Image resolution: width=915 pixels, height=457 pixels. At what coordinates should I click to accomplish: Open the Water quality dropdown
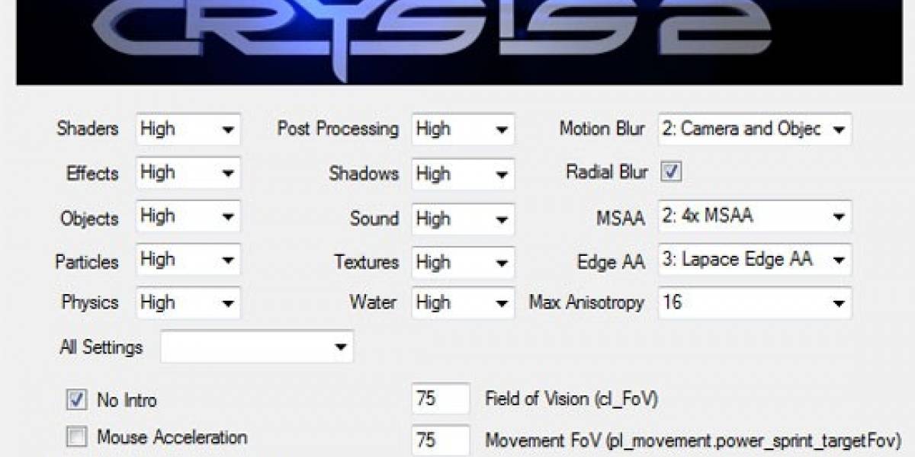tap(462, 303)
